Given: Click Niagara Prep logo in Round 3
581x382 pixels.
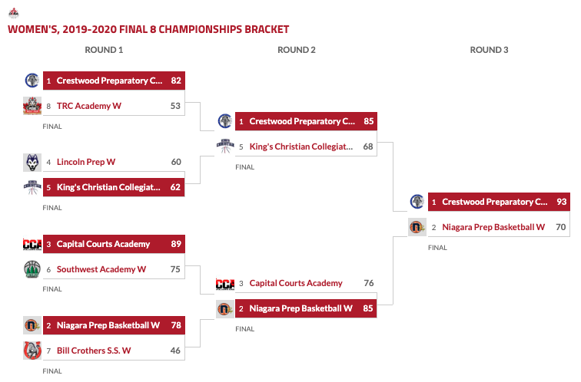Looking at the screenshot, I should [x=417, y=227].
